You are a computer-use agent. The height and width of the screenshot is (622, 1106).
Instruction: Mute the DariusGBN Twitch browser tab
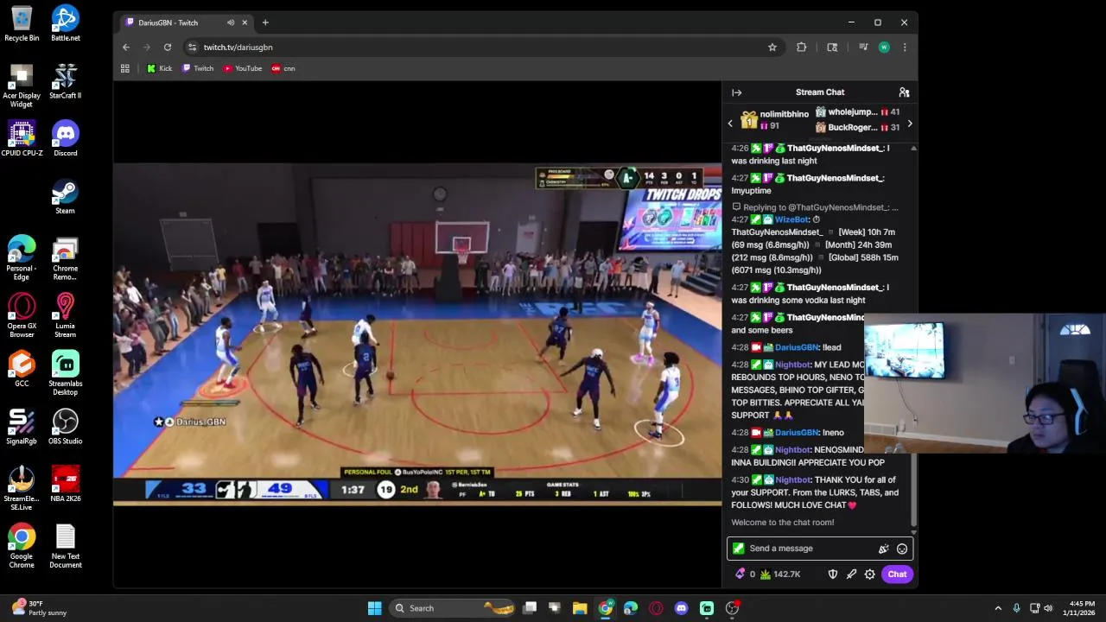point(230,22)
